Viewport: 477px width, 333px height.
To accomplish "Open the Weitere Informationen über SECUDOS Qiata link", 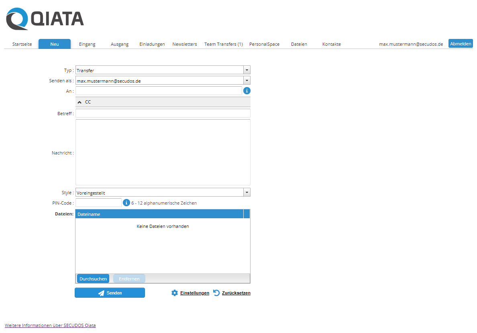I will pyautogui.click(x=50, y=325).
